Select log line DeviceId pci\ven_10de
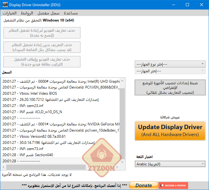 pos(60,130)
